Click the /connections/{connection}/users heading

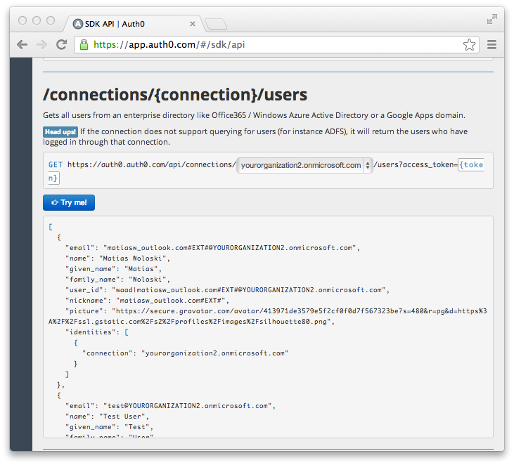(175, 95)
